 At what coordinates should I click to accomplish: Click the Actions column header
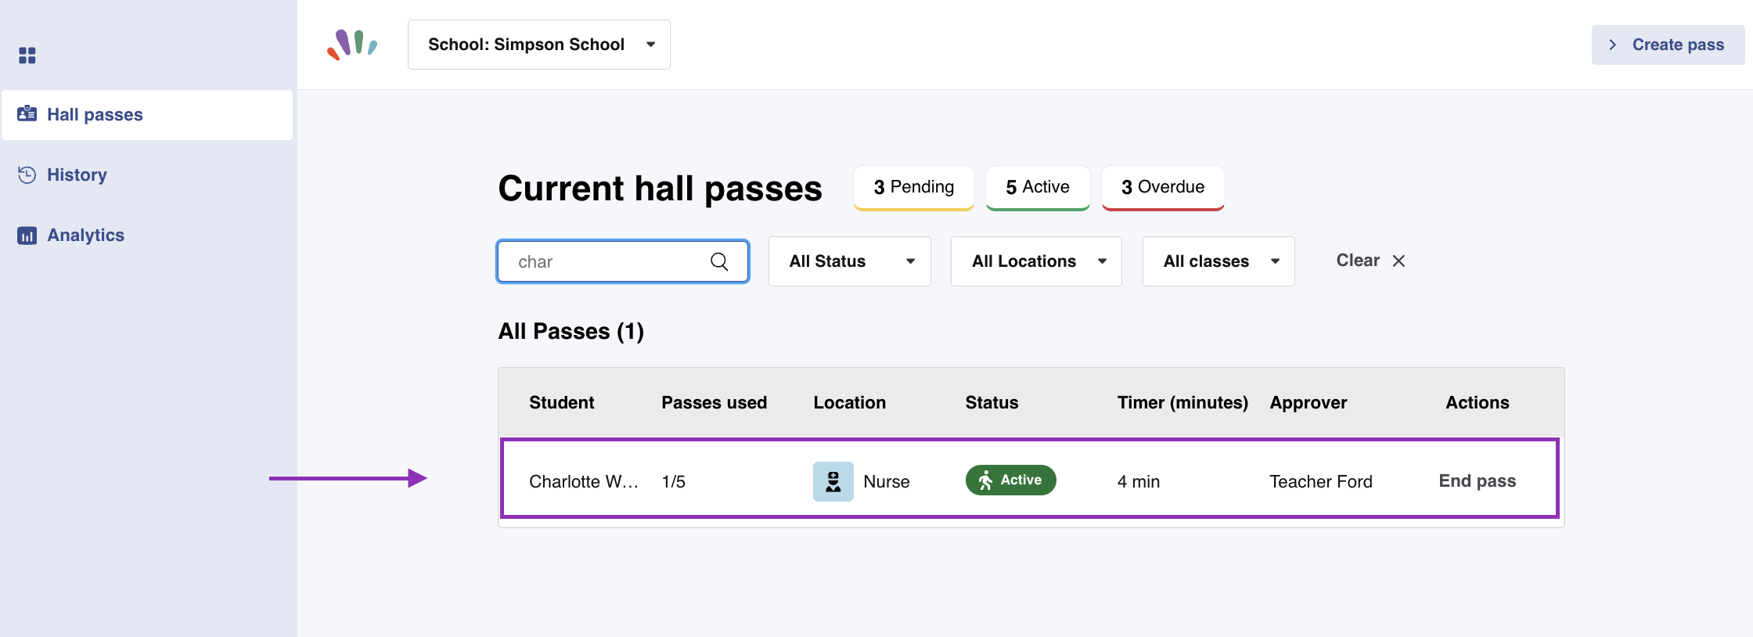coord(1478,403)
